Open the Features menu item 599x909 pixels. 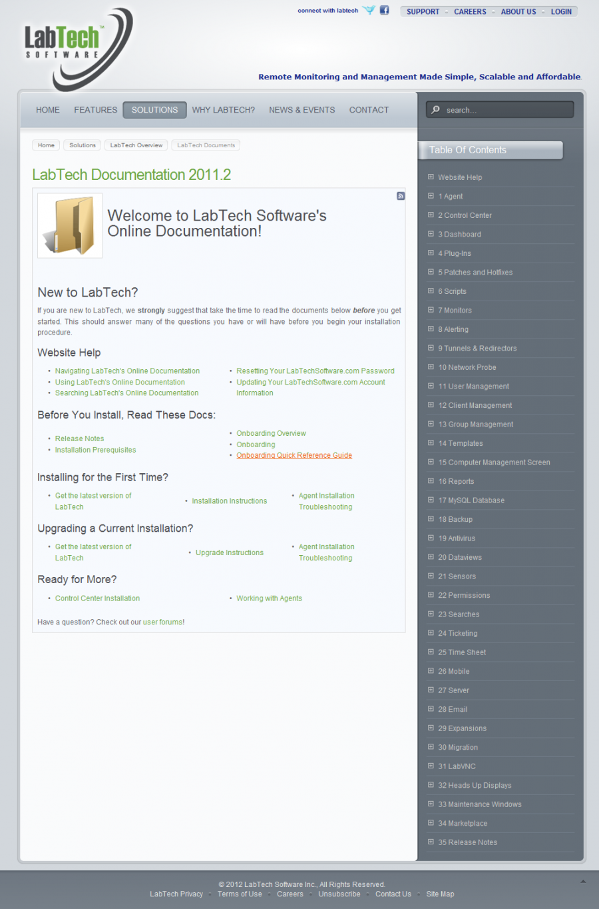tap(95, 110)
